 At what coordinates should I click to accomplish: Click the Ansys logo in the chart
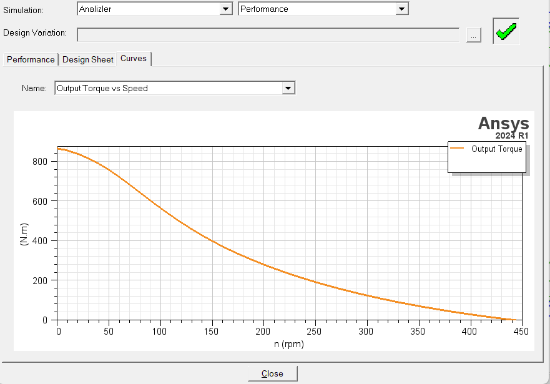tap(503, 124)
